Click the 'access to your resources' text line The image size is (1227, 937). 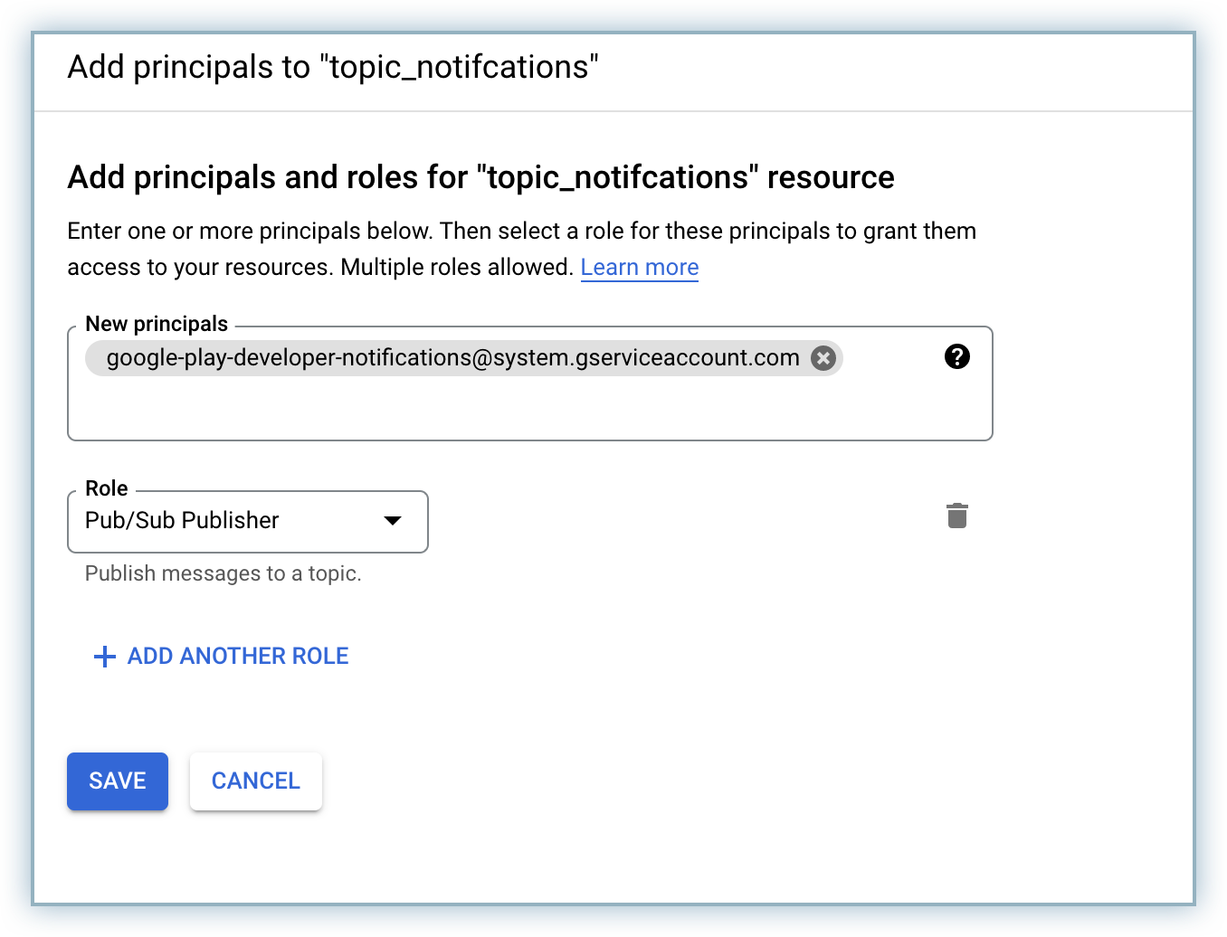[319, 268]
